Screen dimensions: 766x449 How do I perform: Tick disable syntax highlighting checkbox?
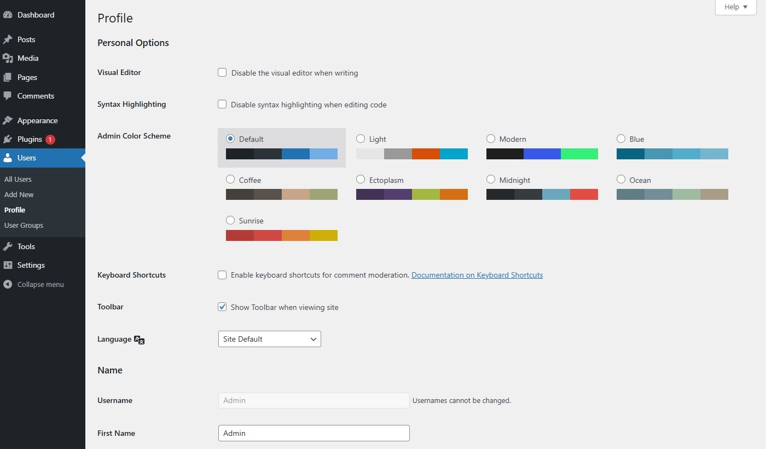(222, 104)
